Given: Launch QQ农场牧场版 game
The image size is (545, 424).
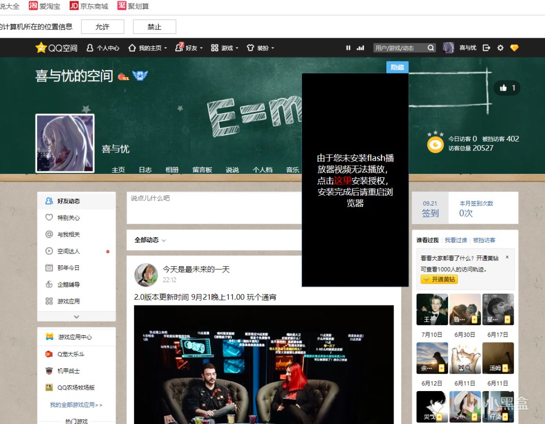Looking at the screenshot, I should click(x=70, y=387).
